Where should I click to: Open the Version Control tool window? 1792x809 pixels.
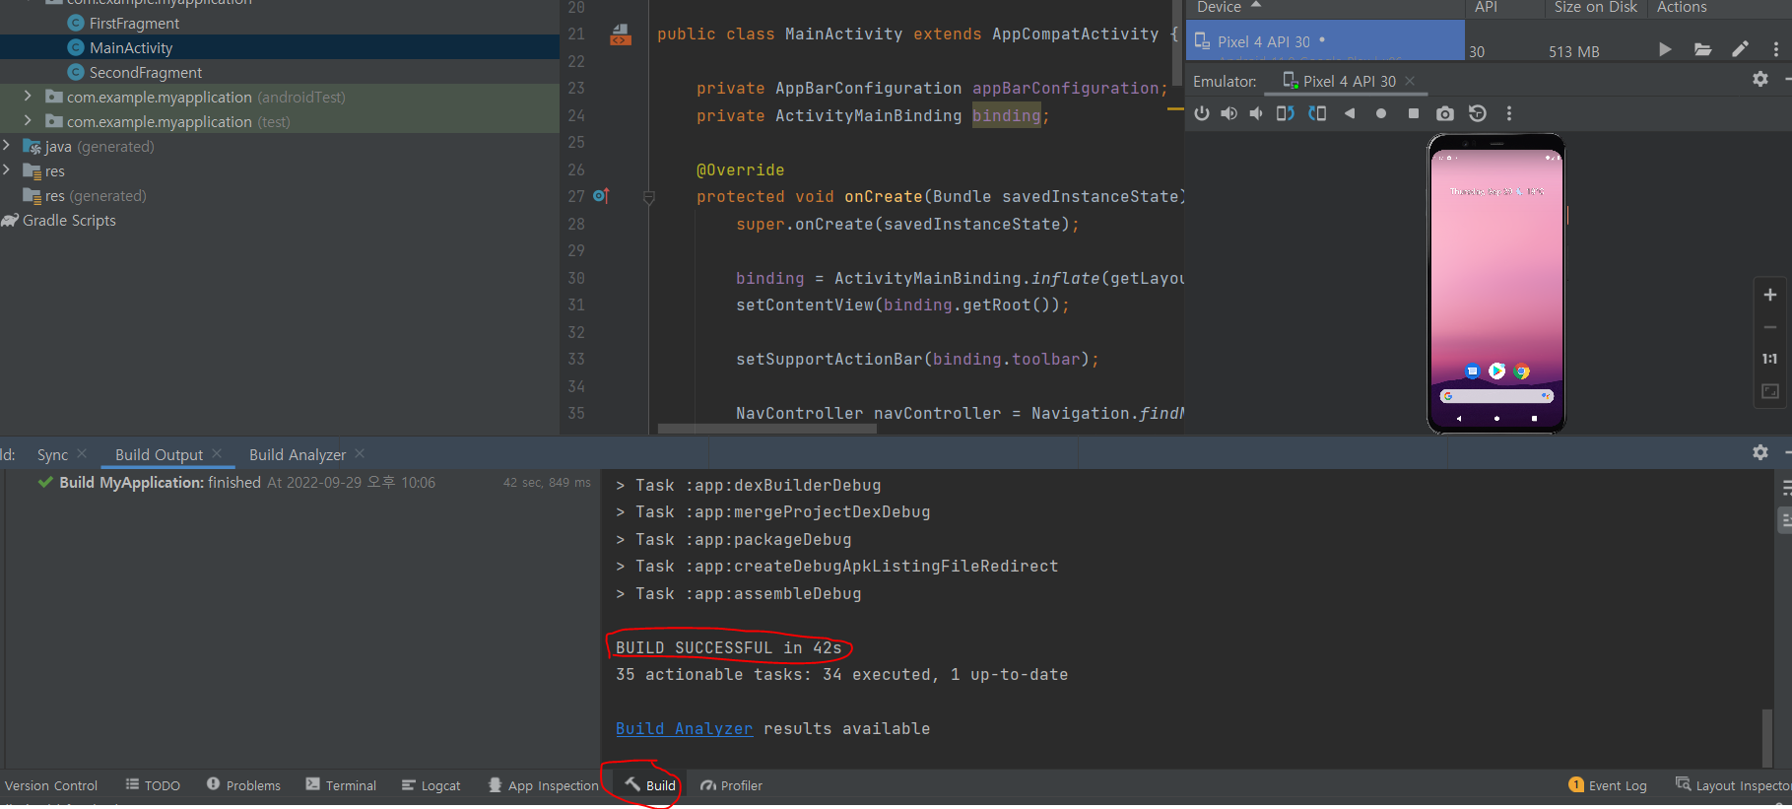(51, 785)
